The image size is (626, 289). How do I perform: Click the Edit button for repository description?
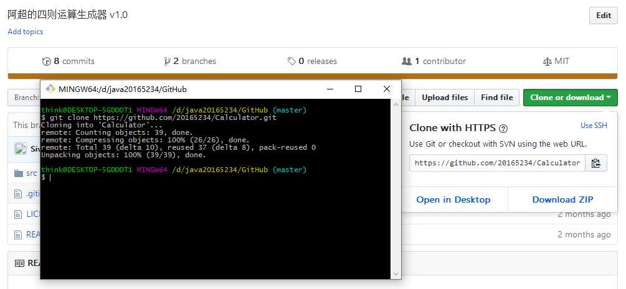coord(603,16)
